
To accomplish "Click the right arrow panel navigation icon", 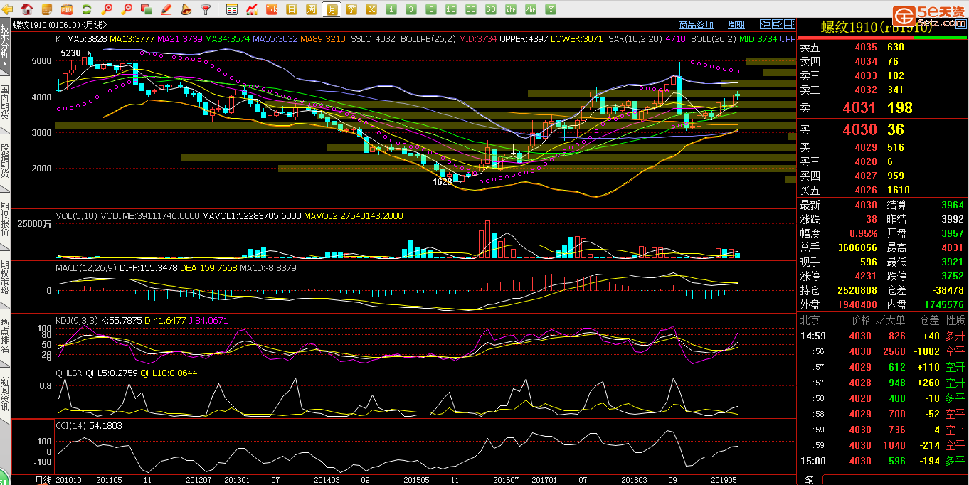I will point(777,24).
